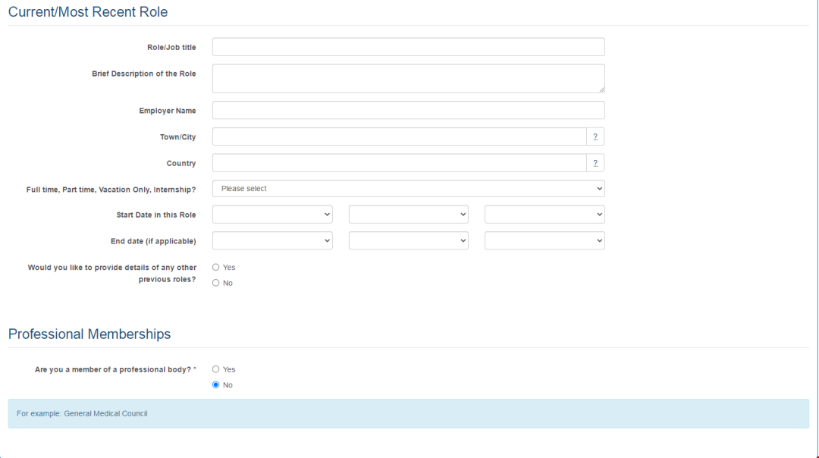
Task: Select No for providing other previous roles
Action: (216, 283)
